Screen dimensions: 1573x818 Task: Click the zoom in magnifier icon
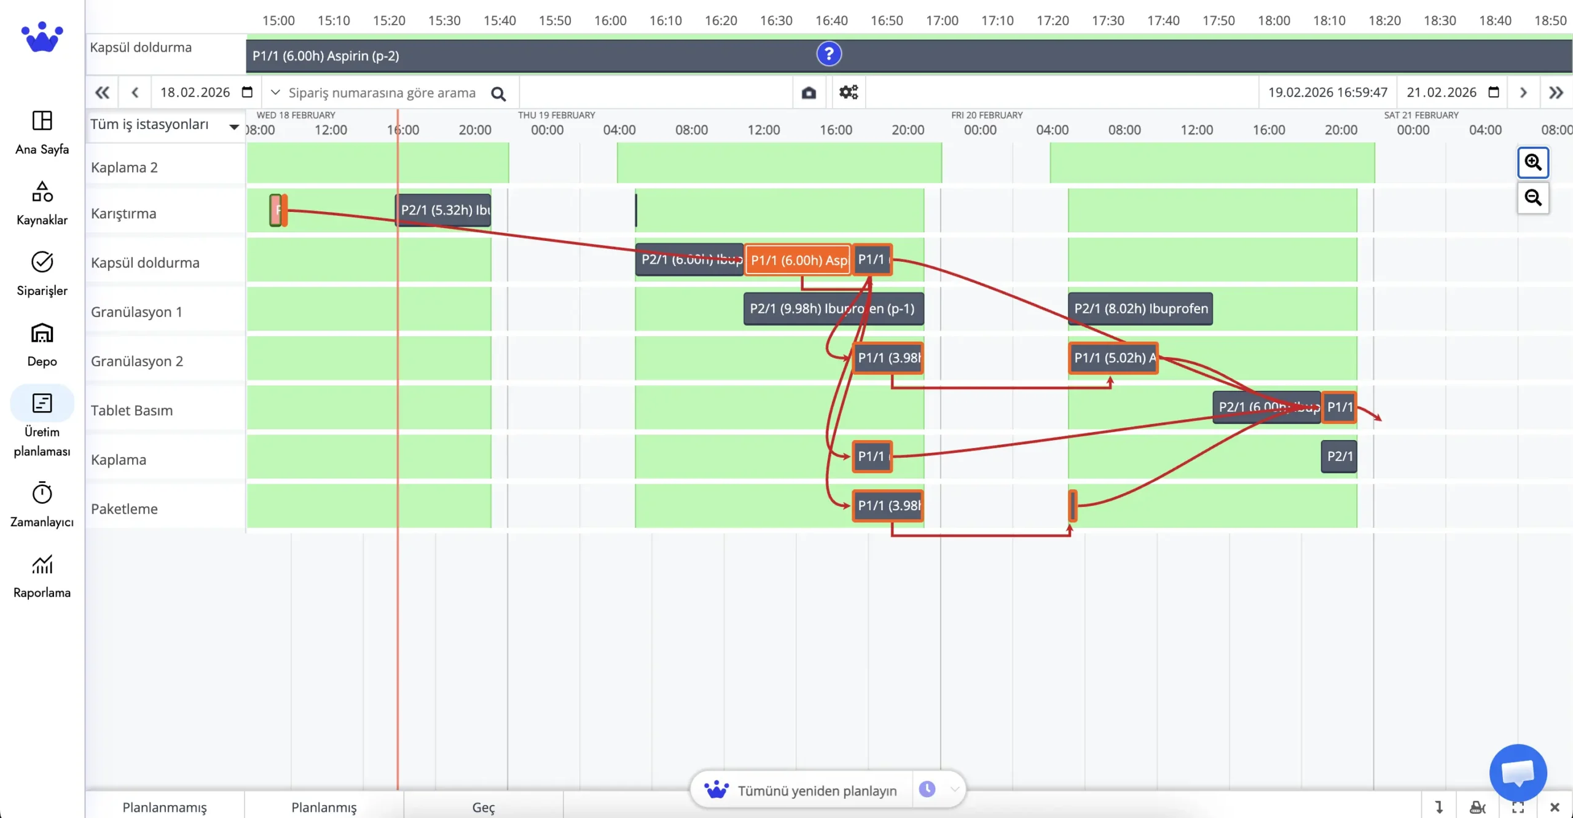[1532, 162]
